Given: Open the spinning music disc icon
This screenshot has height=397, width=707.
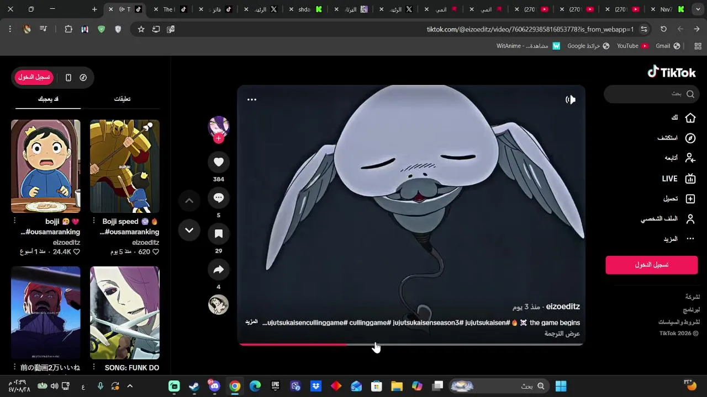Looking at the screenshot, I should (x=219, y=305).
